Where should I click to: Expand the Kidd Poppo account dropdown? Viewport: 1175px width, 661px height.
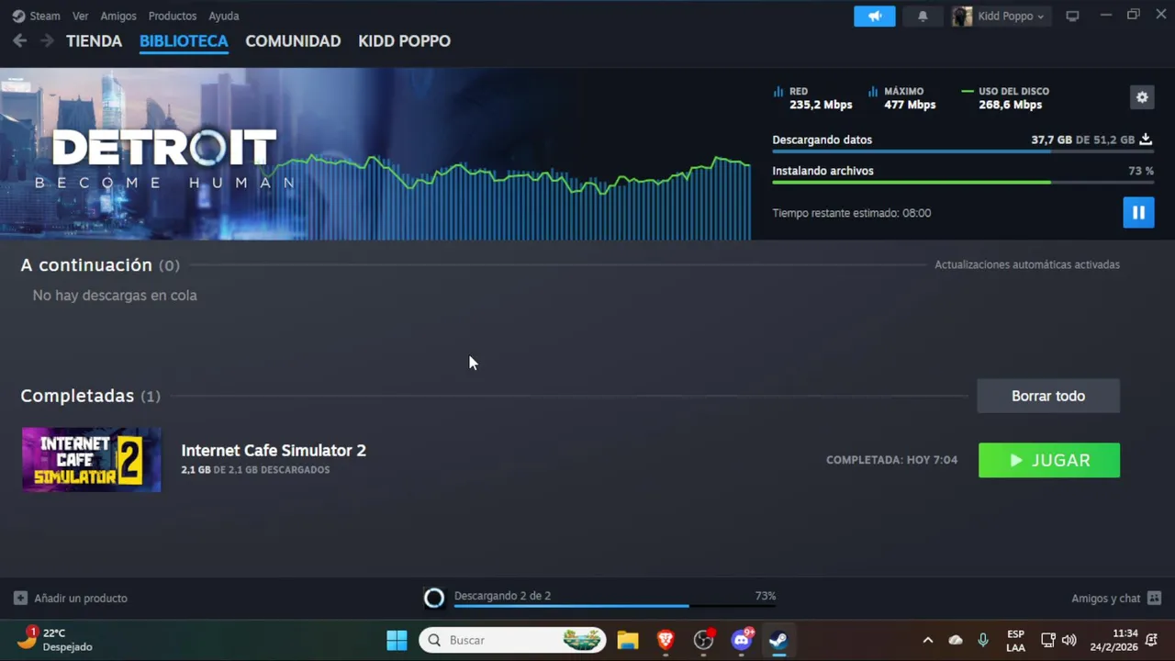tap(1011, 16)
